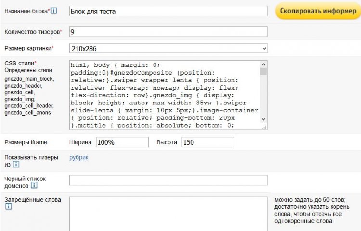Click info icon next to Название блока
The width and height of the screenshot is (361, 231).
click(53, 11)
